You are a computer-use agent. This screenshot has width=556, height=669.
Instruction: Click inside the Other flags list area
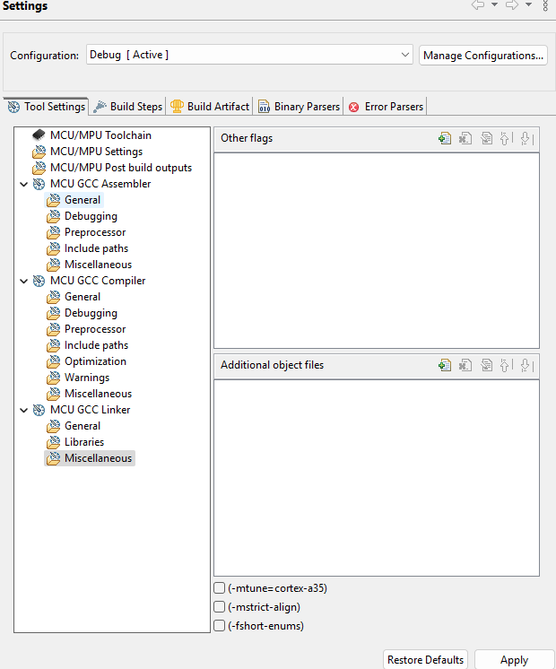tap(377, 251)
